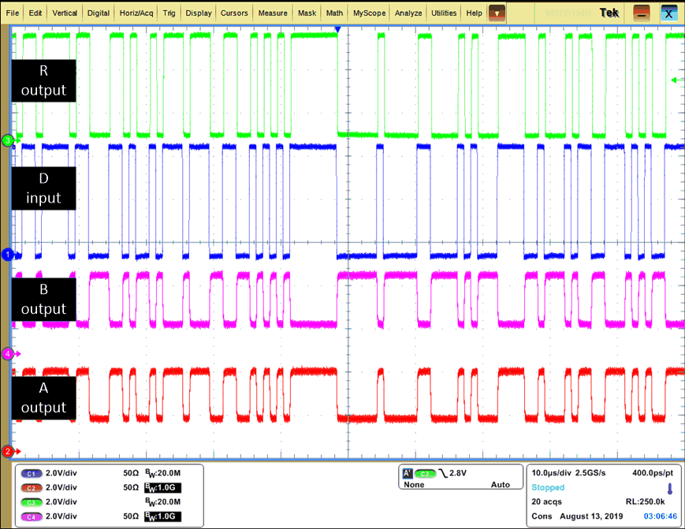Image resolution: width=685 pixels, height=529 pixels.
Task: Open the Cursors menu
Action: (x=233, y=13)
